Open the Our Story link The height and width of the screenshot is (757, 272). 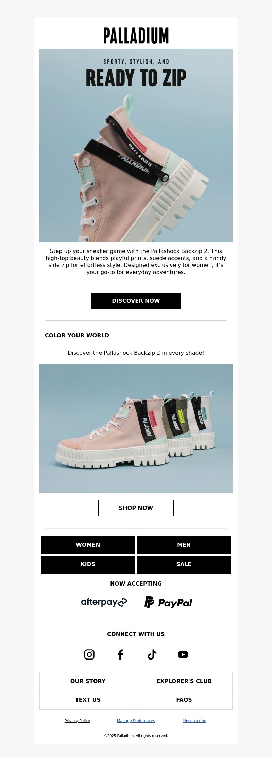(88, 681)
